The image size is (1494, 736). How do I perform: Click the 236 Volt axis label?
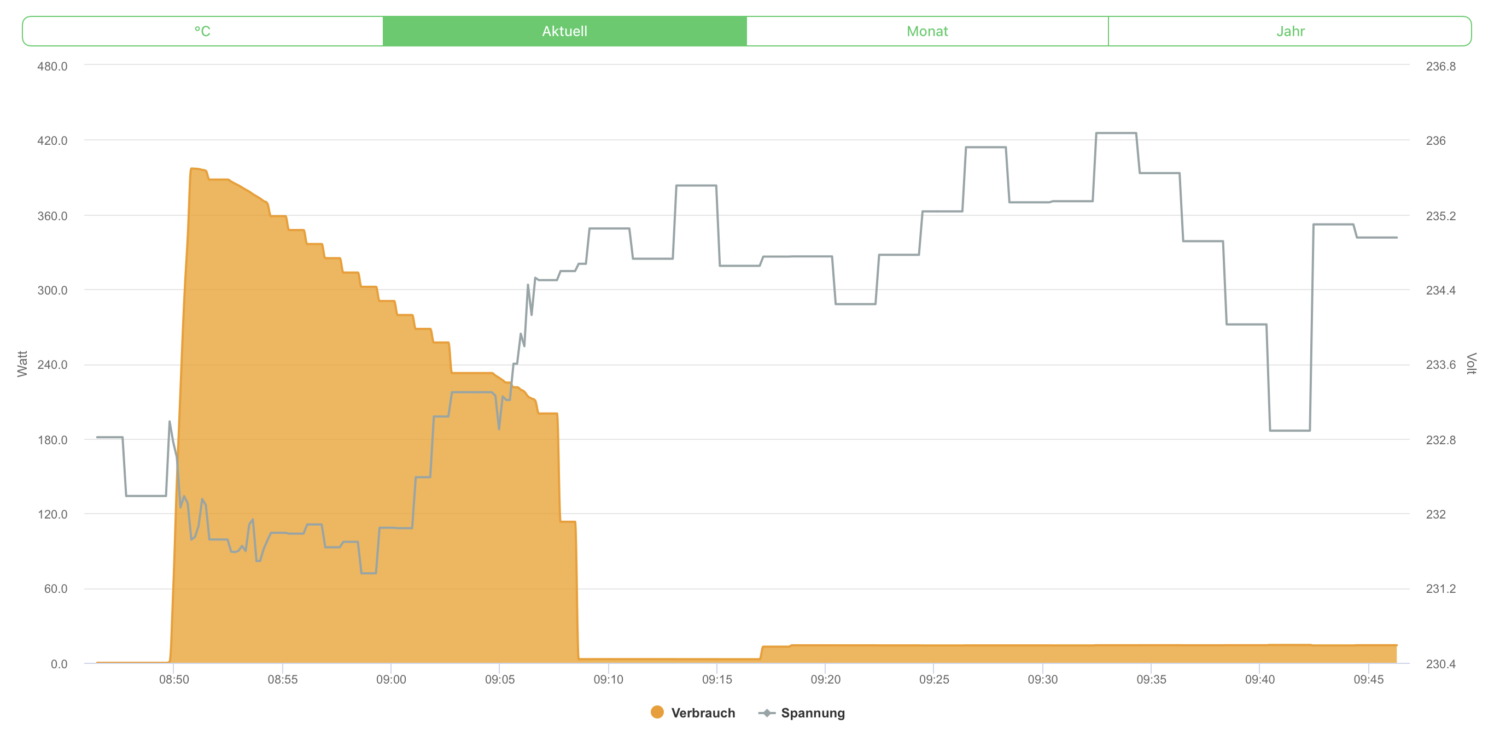tap(1435, 140)
